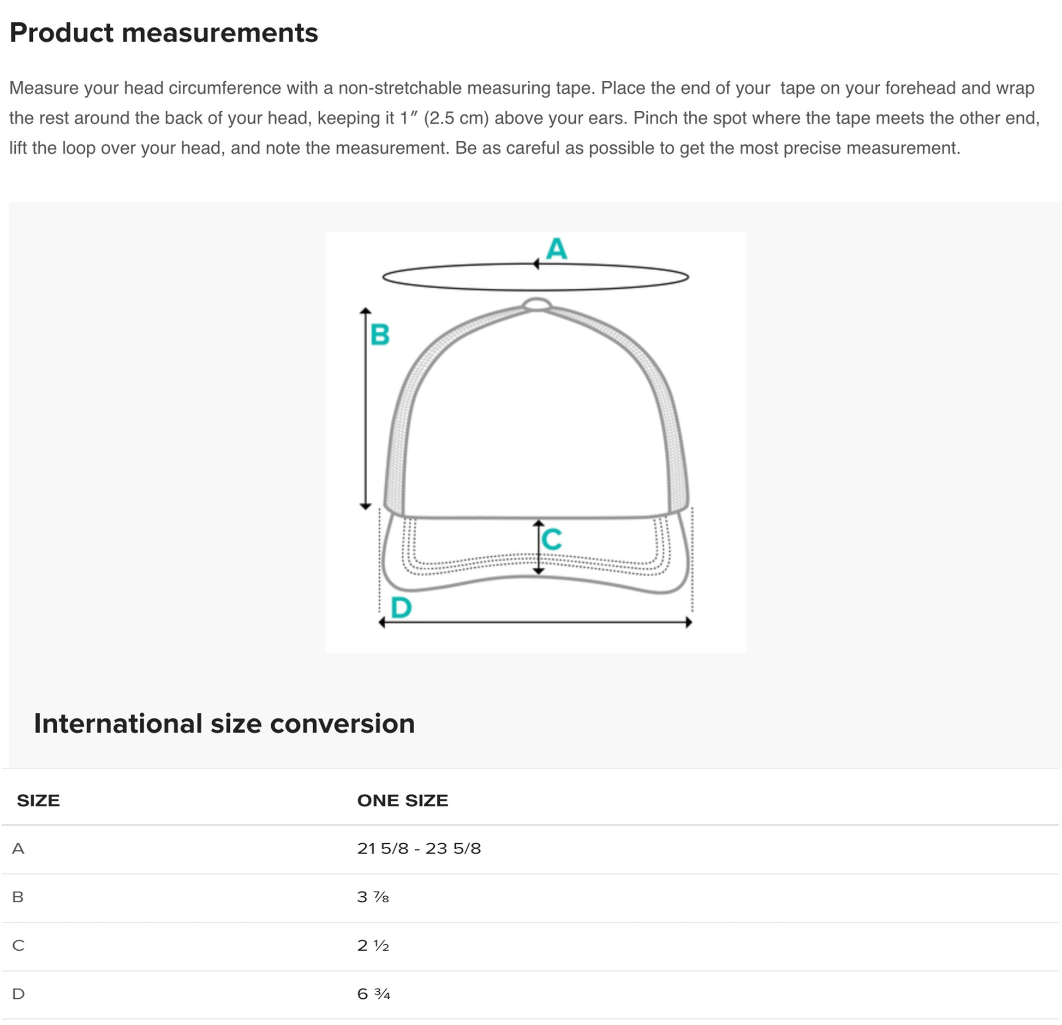Click the "International size conversion" heading
Viewport: 1062px width, 1025px height.
pos(224,724)
